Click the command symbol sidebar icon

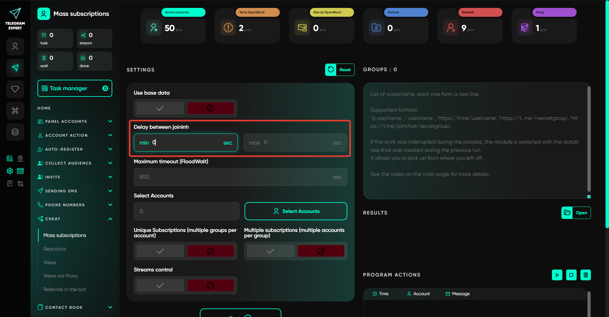(15, 110)
